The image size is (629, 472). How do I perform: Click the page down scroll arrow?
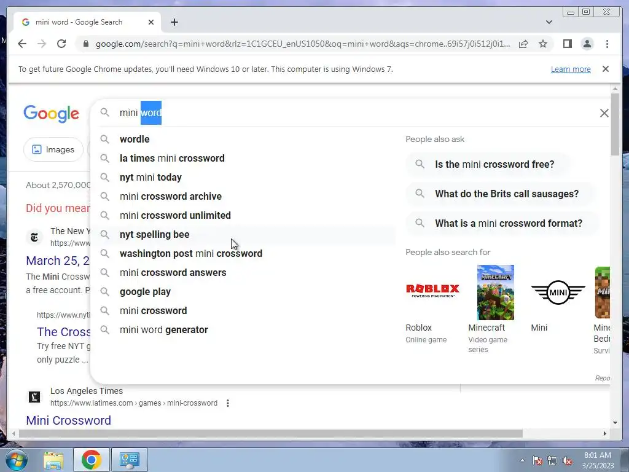click(x=615, y=423)
